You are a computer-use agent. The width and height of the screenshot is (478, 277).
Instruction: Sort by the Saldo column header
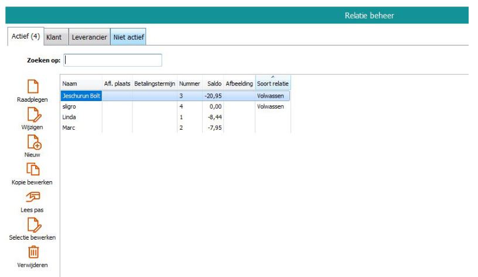213,84
